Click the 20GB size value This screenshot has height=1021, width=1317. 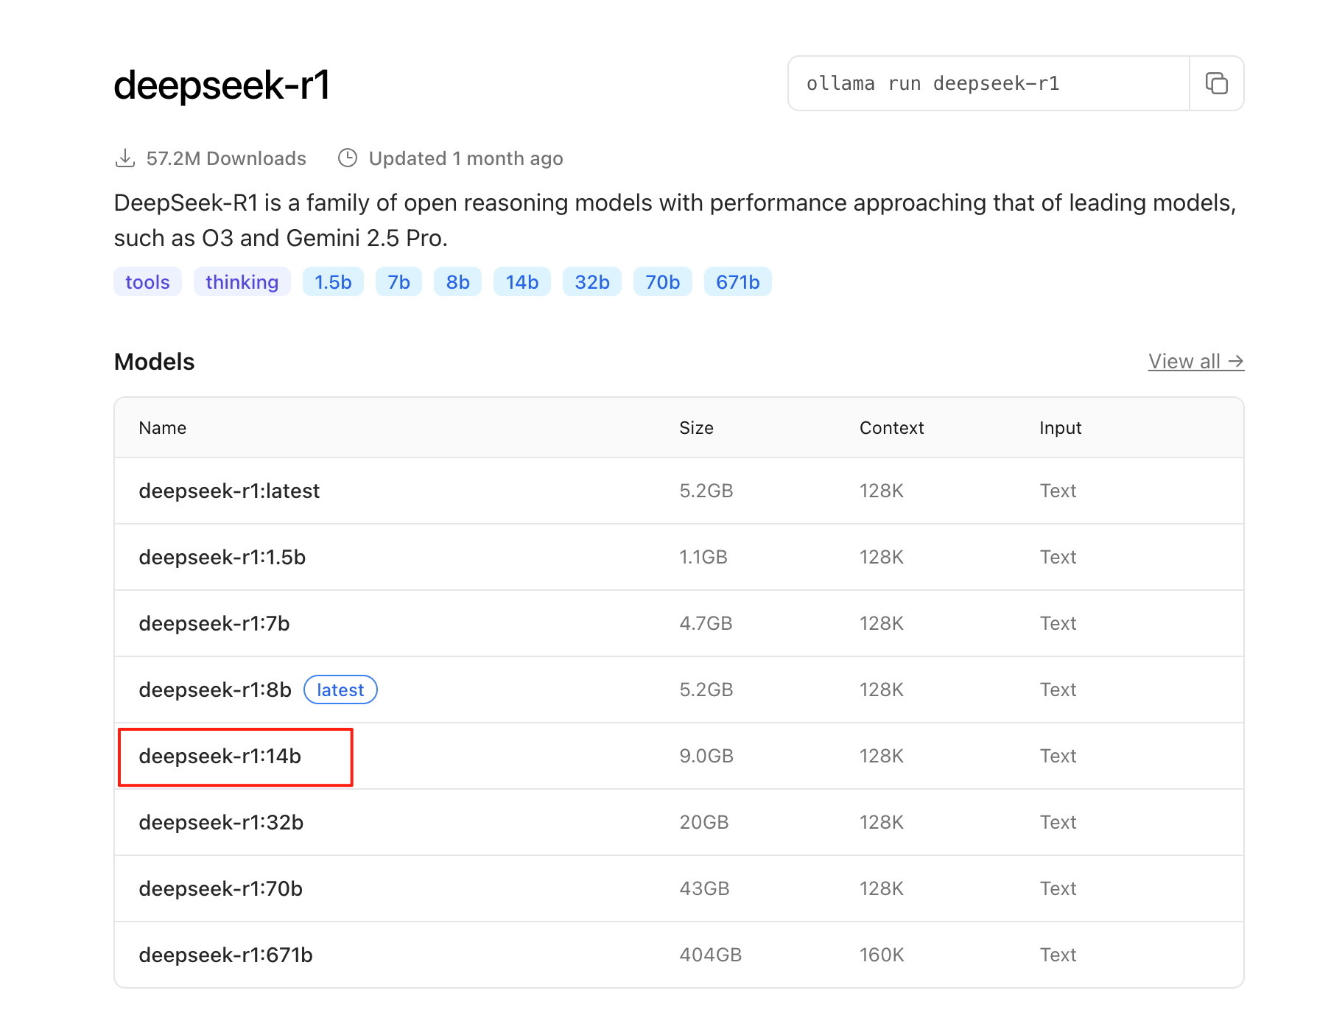click(703, 822)
